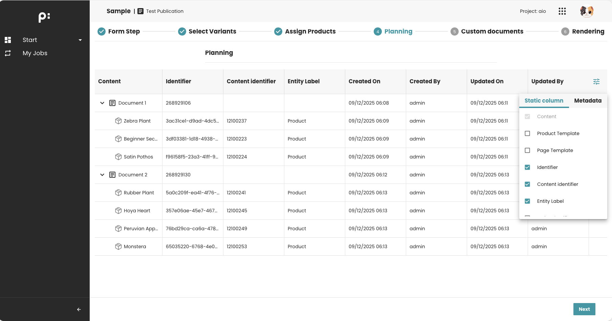
Task: Click the sidebar collapse arrow icon
Action: (79, 309)
